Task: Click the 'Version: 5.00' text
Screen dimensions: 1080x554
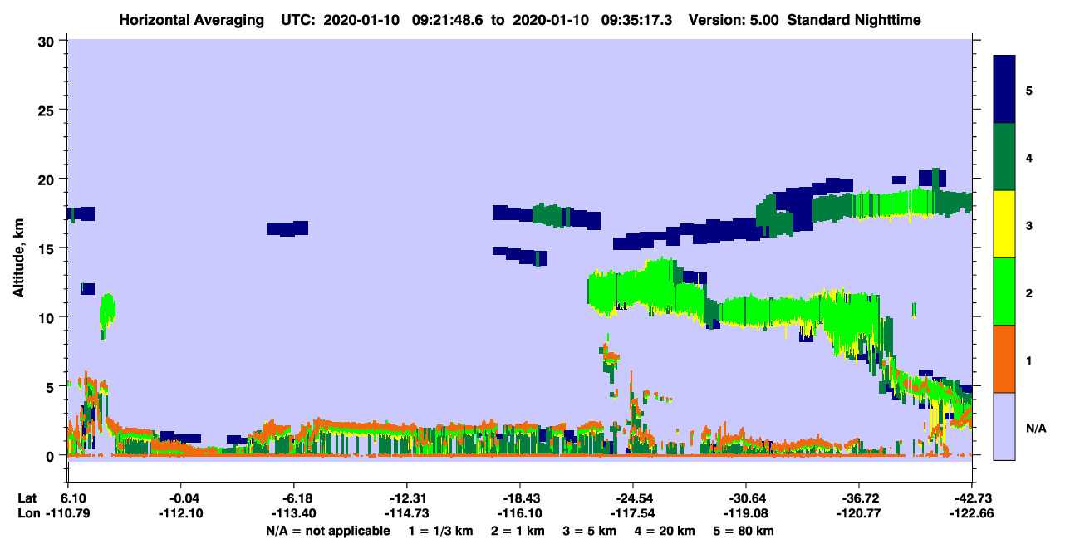Action: [734, 20]
